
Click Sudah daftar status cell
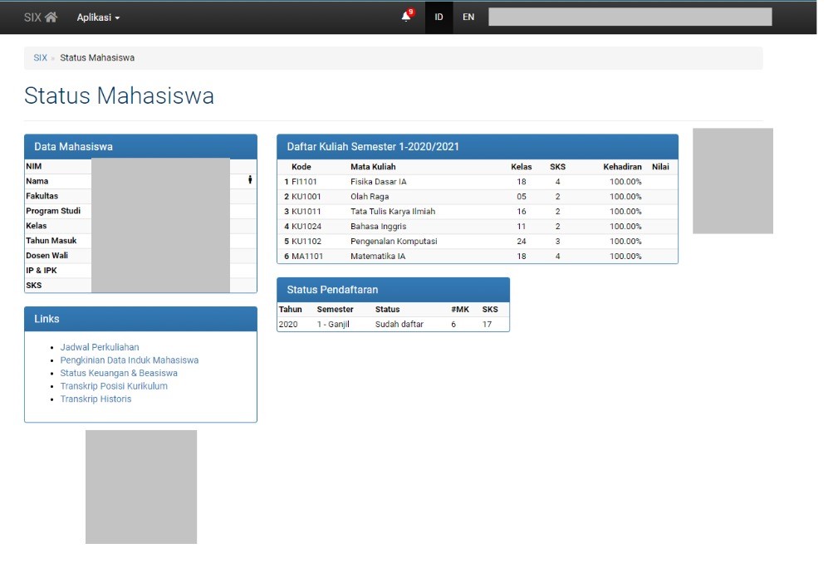pos(399,324)
